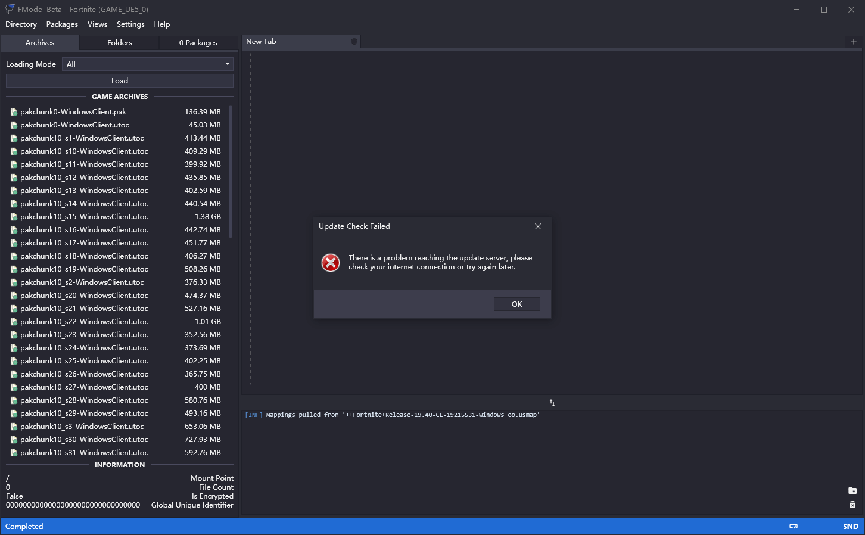865x535 pixels.
Task: Clear the log with the trash icon
Action: tap(852, 505)
